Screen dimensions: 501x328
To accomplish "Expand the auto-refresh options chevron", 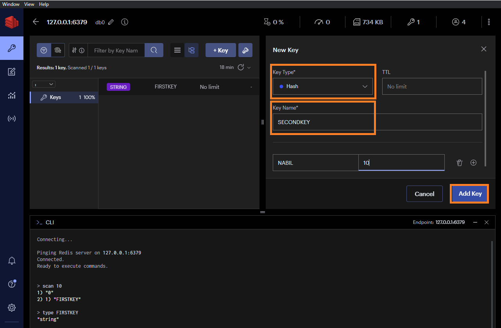I will [249, 67].
